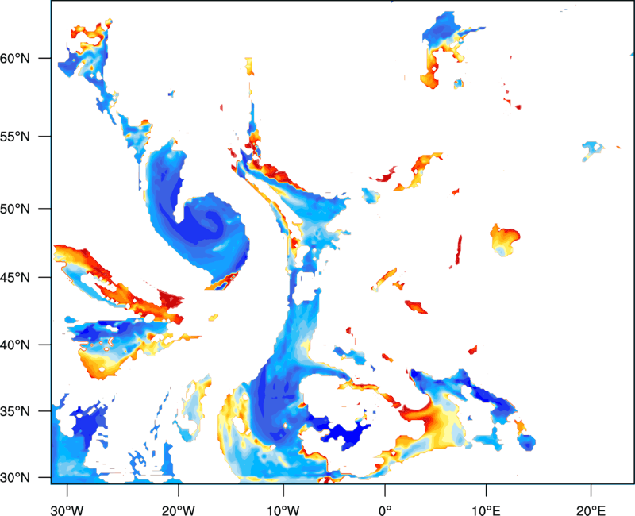
Task: Click the 10°E longitude label
Action: [486, 510]
